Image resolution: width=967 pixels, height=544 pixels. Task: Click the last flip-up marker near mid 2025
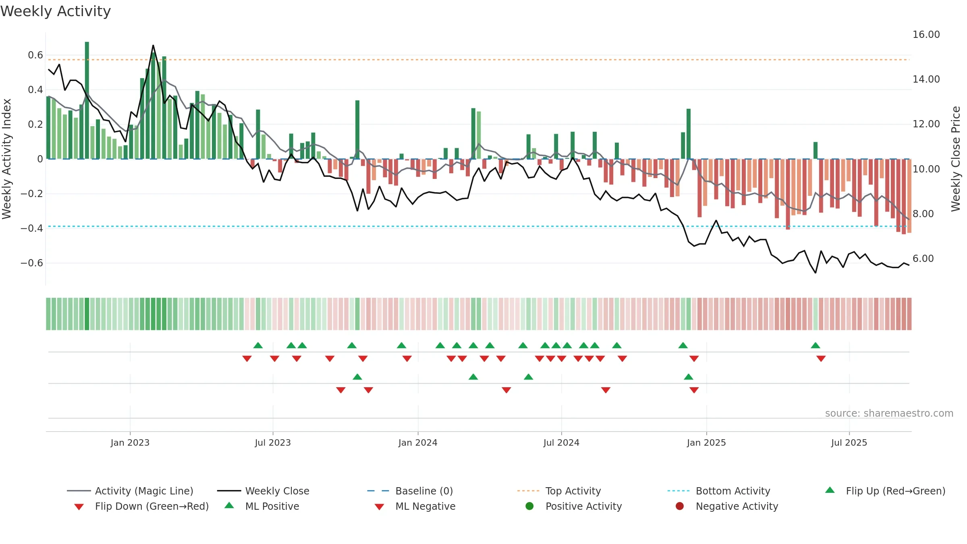coord(816,345)
